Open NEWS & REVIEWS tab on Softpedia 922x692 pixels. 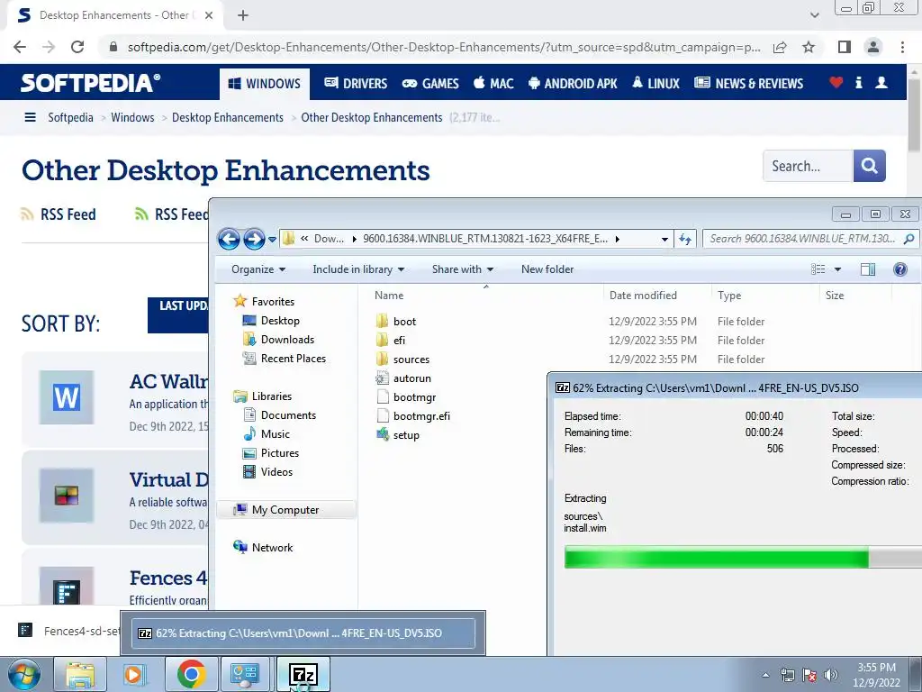pos(748,84)
